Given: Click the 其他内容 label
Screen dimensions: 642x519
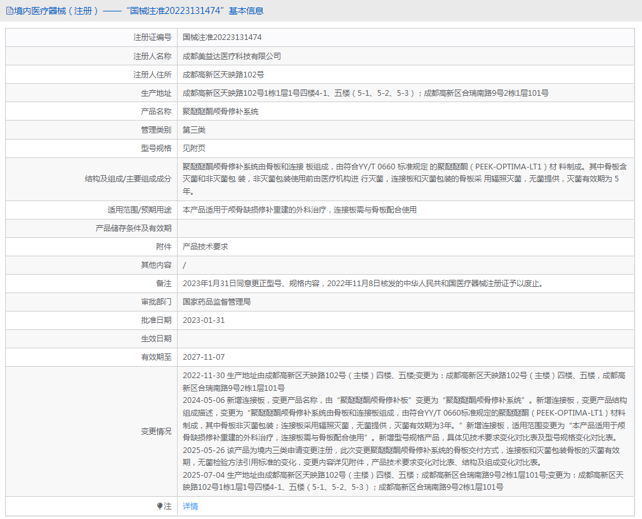Looking at the screenshot, I should coord(156,265).
